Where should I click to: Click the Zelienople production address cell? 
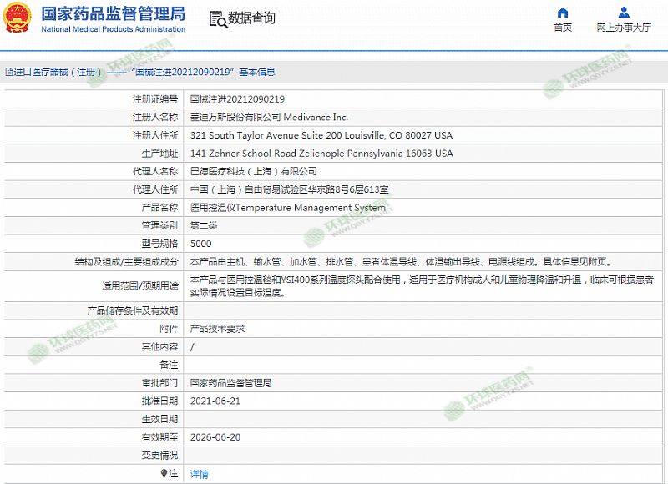321,154
